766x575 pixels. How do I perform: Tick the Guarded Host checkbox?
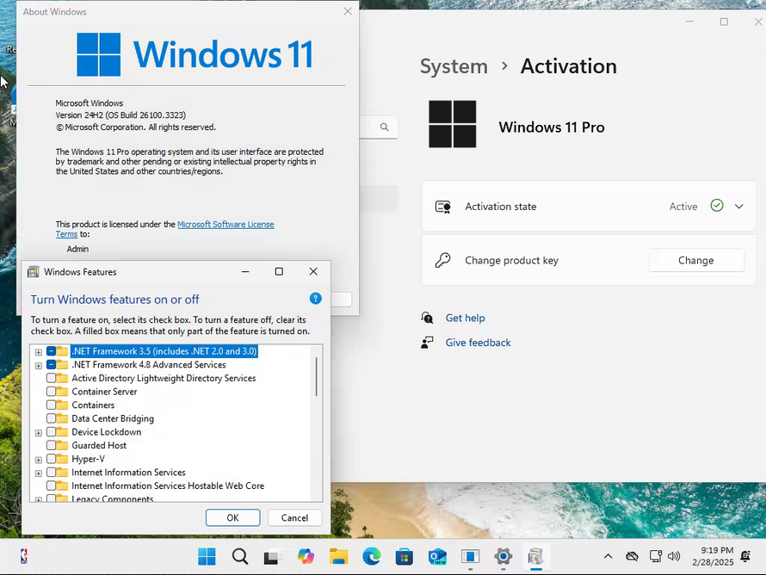pos(52,446)
